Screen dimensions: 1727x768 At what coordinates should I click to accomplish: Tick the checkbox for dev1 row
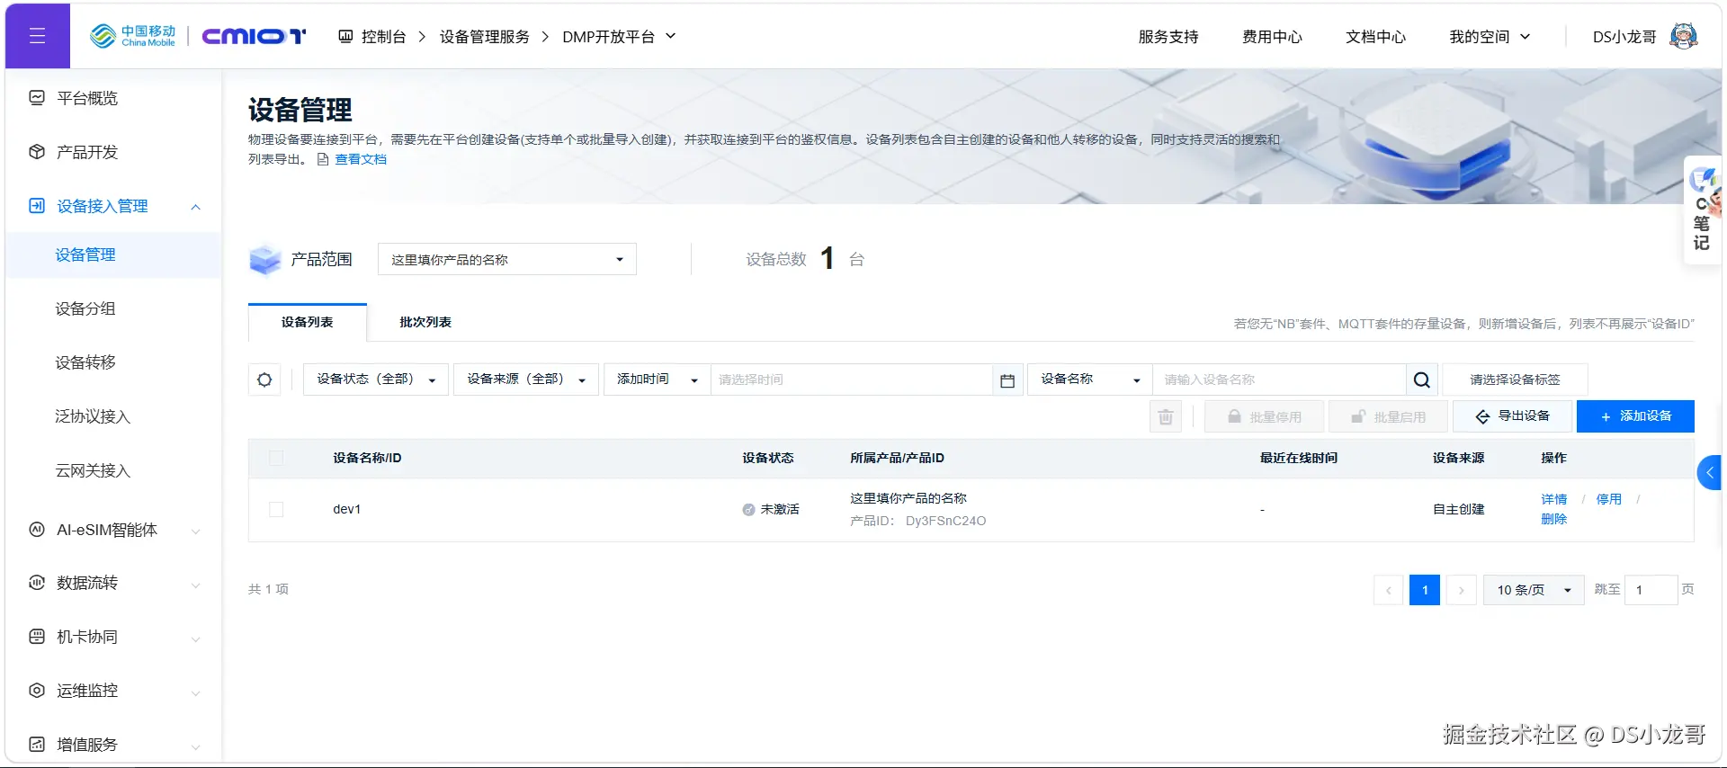click(x=276, y=509)
